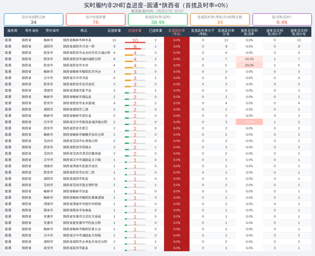Click the purple 取消率(实时) 6.4% card

click(282, 19)
